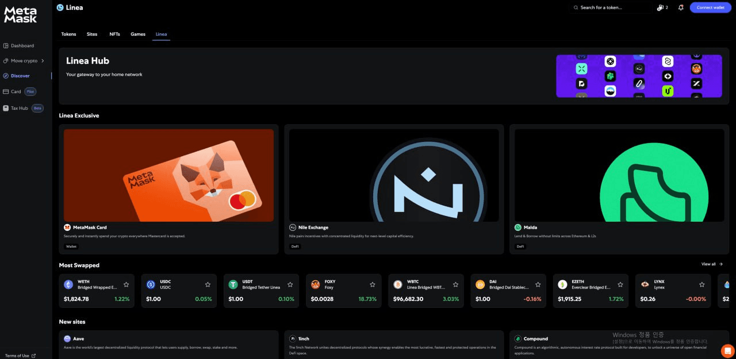Favorite USDC with its star
This screenshot has height=359, width=736.
click(208, 284)
